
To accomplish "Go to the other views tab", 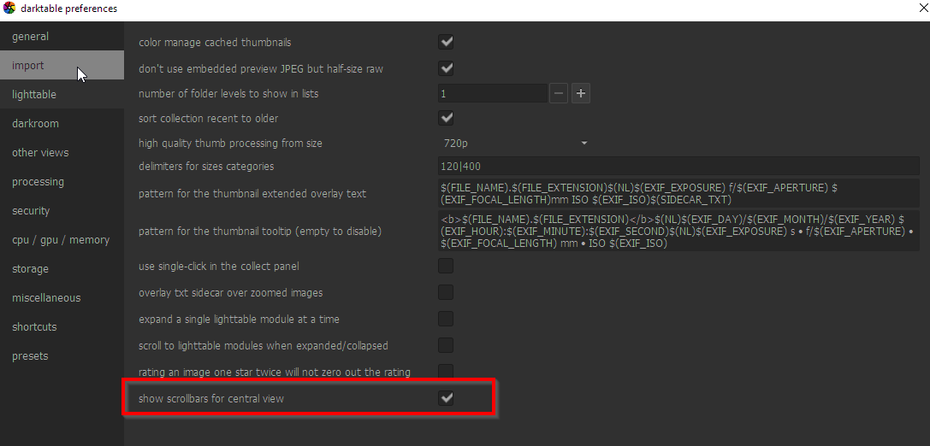I will point(62,152).
